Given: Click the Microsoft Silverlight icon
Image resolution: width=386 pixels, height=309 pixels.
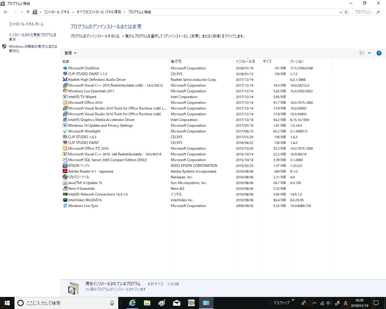Looking at the screenshot, I should pyautogui.click(x=65, y=131).
